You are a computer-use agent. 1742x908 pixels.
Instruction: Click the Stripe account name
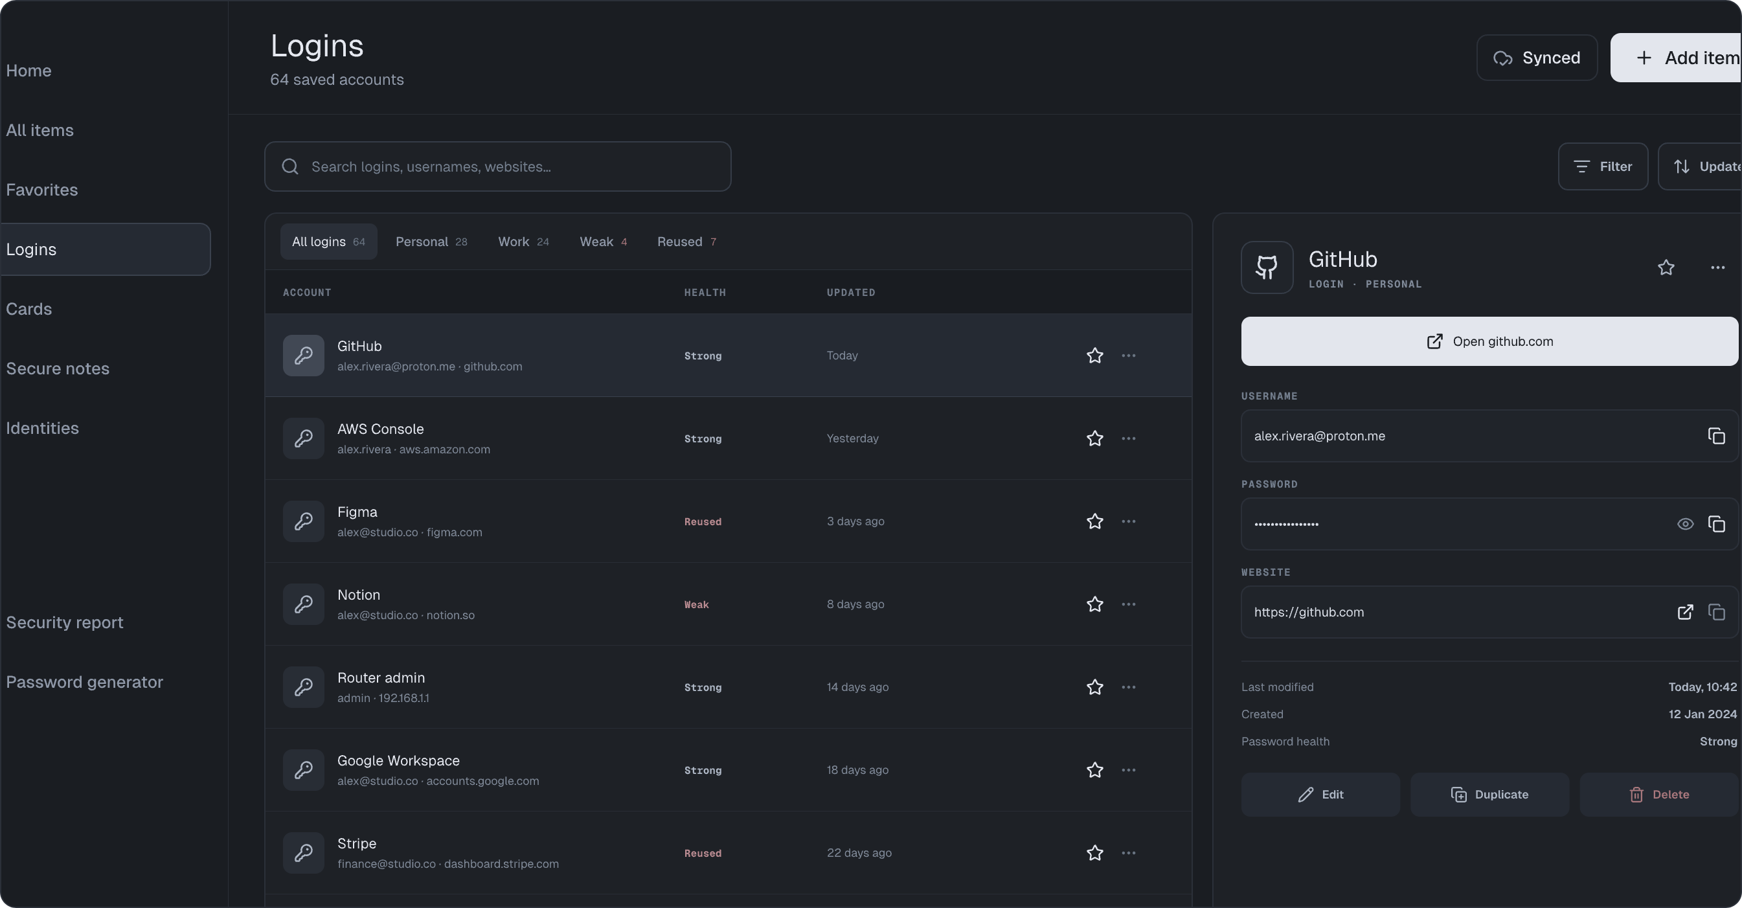356,843
